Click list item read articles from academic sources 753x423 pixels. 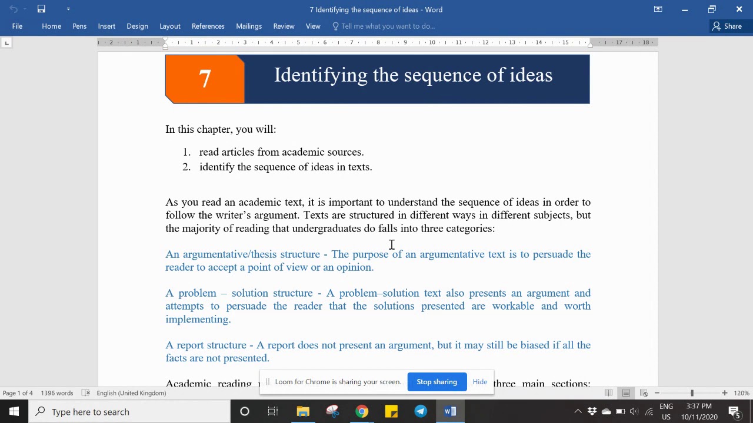pos(282,152)
